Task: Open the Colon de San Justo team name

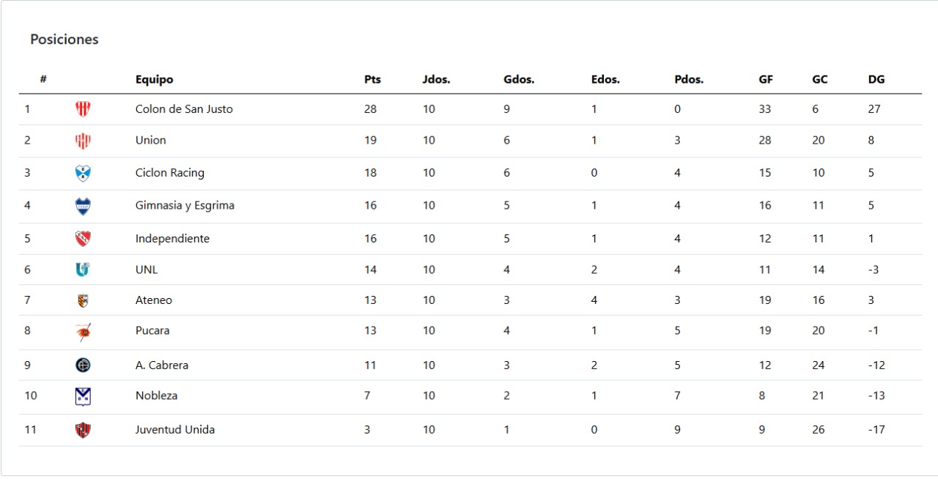Action: click(184, 109)
